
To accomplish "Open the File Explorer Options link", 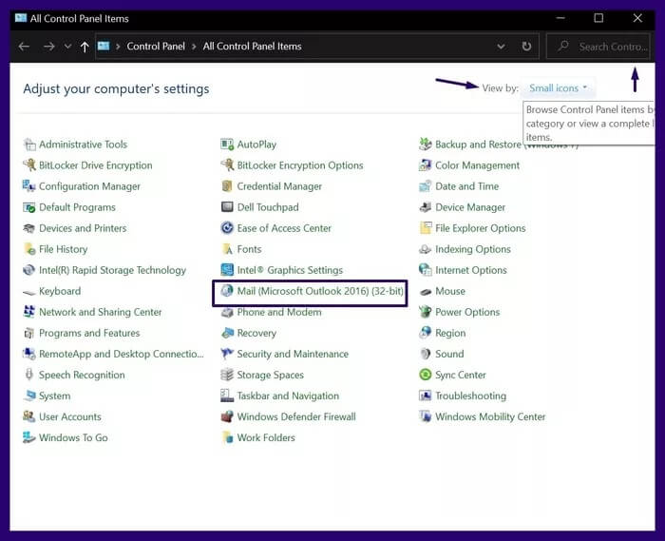I will [480, 228].
